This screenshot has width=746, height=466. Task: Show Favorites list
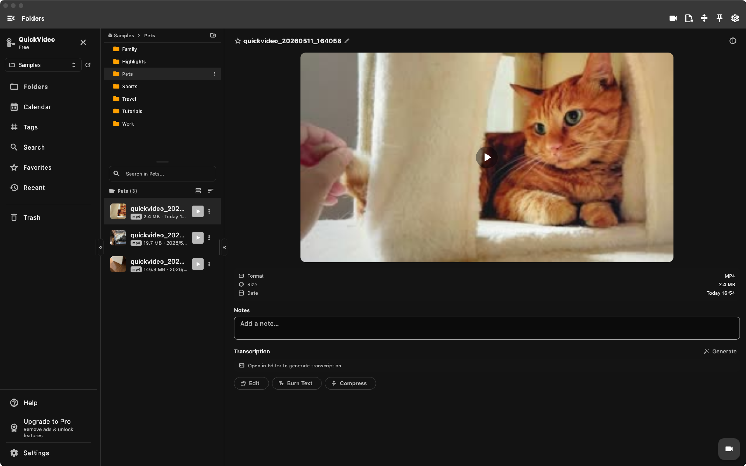(x=49, y=168)
